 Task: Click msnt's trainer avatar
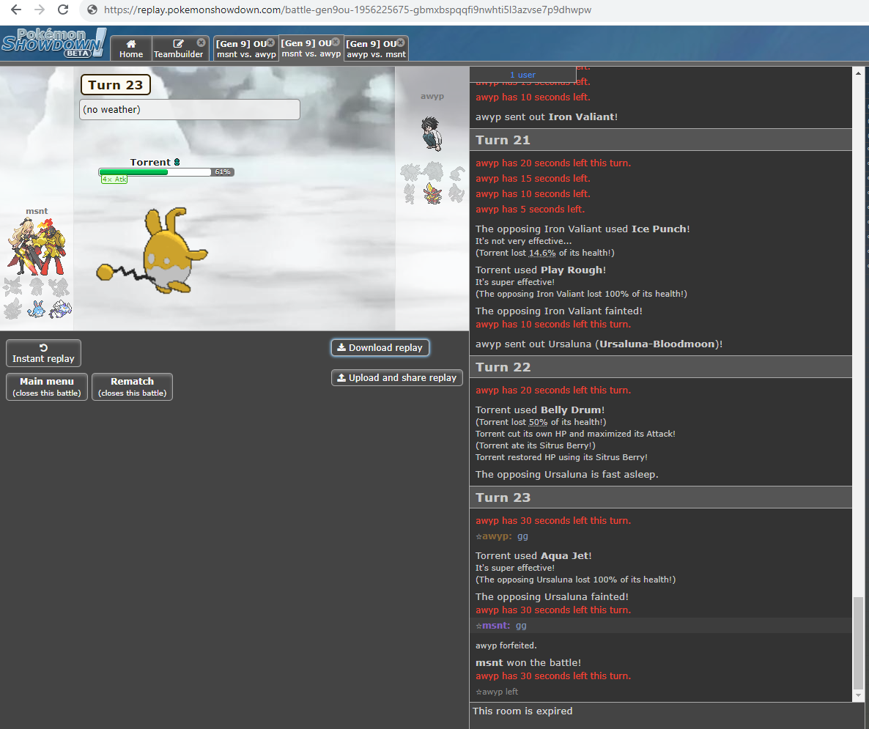tap(37, 247)
